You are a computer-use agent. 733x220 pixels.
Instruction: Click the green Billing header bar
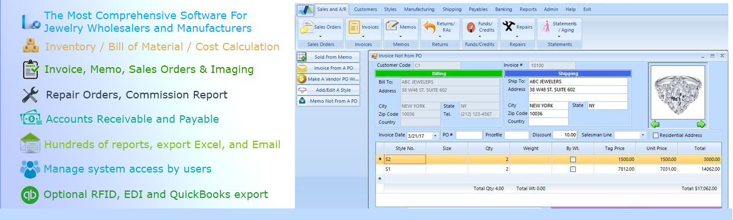coord(439,74)
